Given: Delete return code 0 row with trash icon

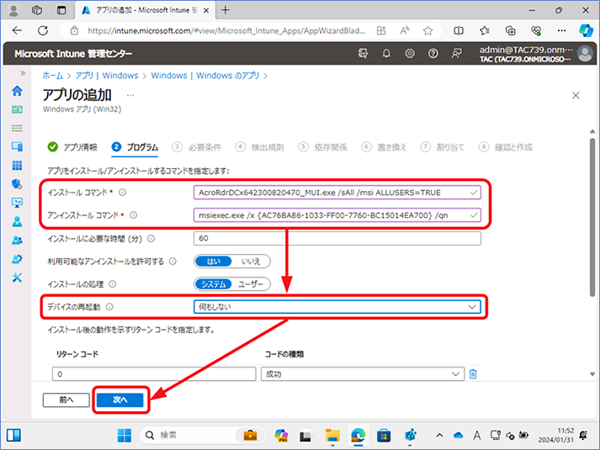Looking at the screenshot, I should pyautogui.click(x=473, y=374).
